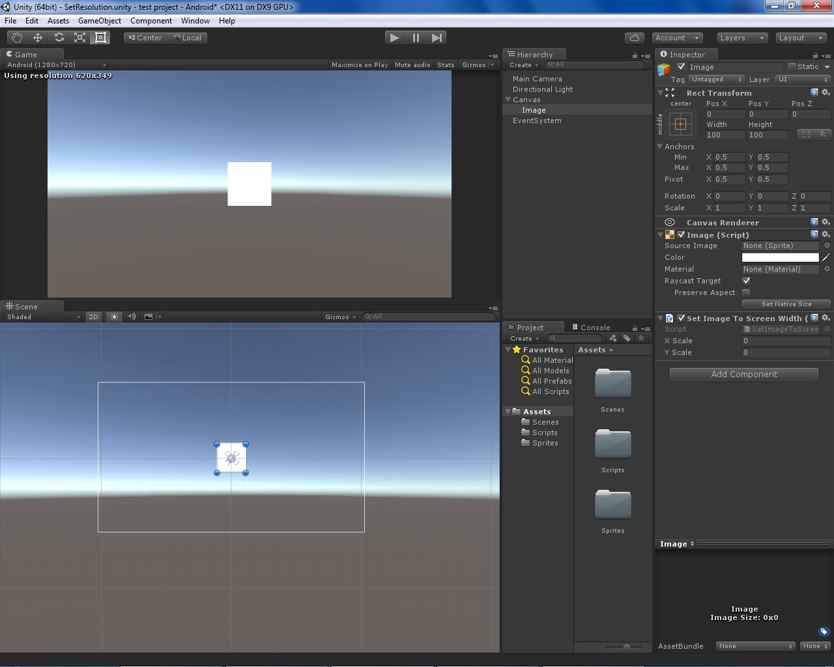Screen dimensions: 834x667
Task: Open the GameObject menu
Action: (99, 20)
